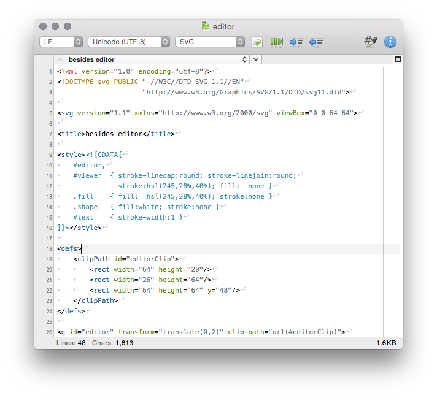Click '</clipPath>' on line 23
The height and width of the screenshot is (398, 437).
[x=96, y=300]
